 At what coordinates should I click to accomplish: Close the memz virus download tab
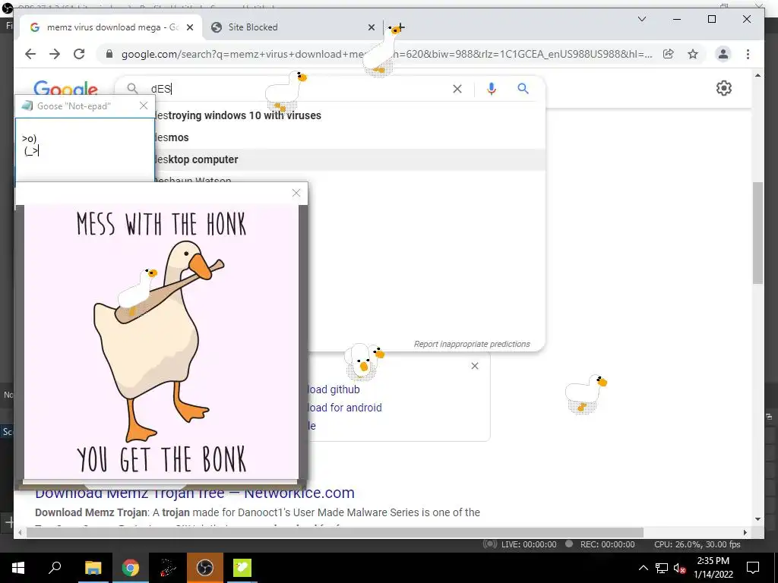[x=190, y=27]
